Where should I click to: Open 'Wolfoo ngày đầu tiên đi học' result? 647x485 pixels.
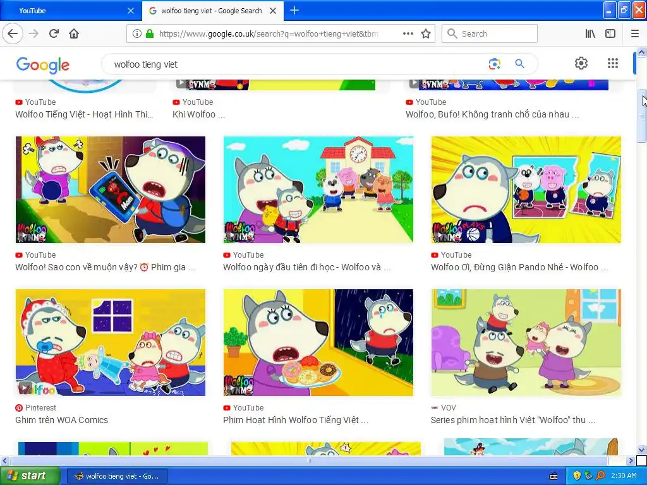[306, 267]
